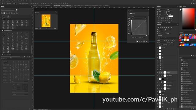Click the reset adjustment icon in Properties
Image resolution: width=196 pixels, height=110 pixels.
(x=141, y=42)
